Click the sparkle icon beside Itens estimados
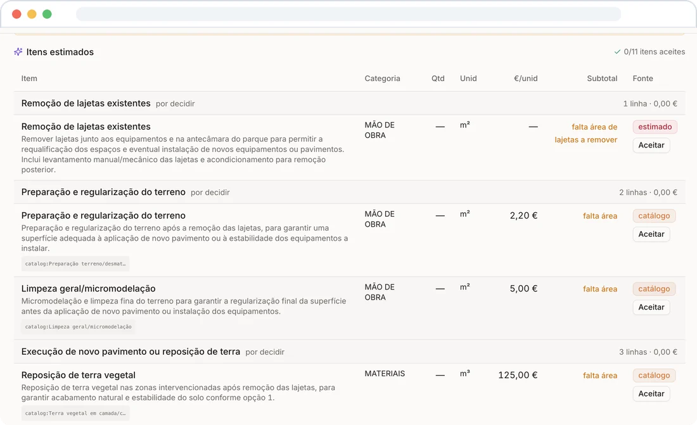697x425 pixels. click(x=18, y=51)
